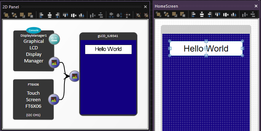Image resolution: width=261 pixels, height=131 pixels.
Task: Align vertical middles in HomeScreen toolbar
Action: [x=226, y=15]
